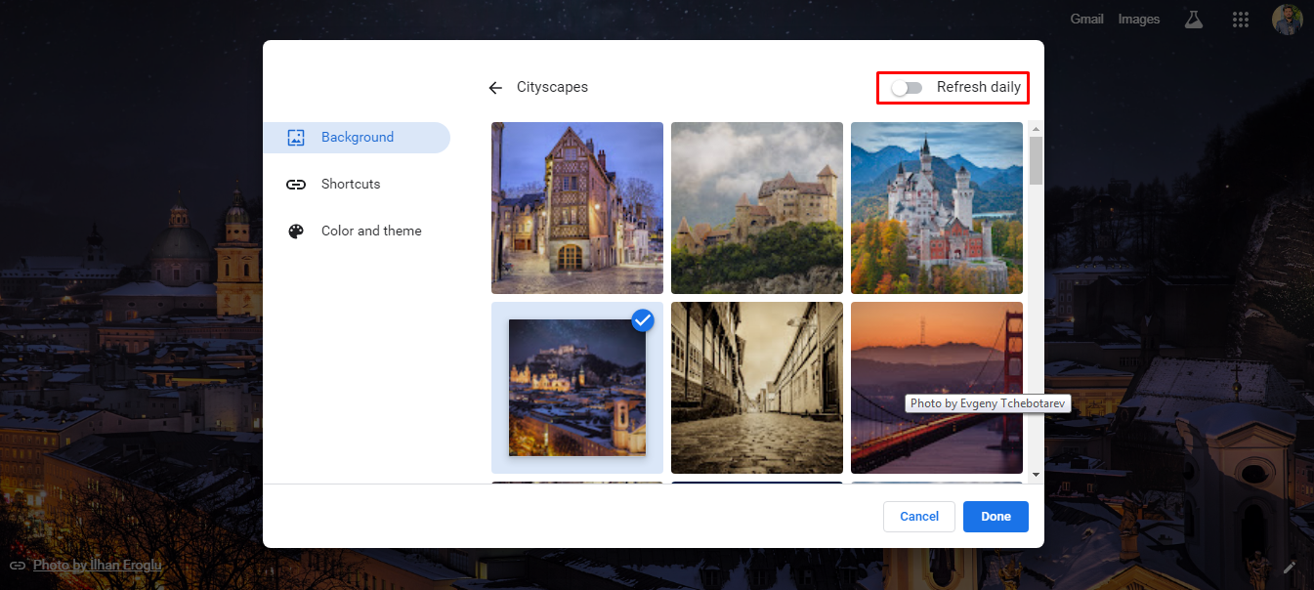The height and width of the screenshot is (590, 1314).
Task: Switch to the Color and theme tab
Action: (x=357, y=232)
